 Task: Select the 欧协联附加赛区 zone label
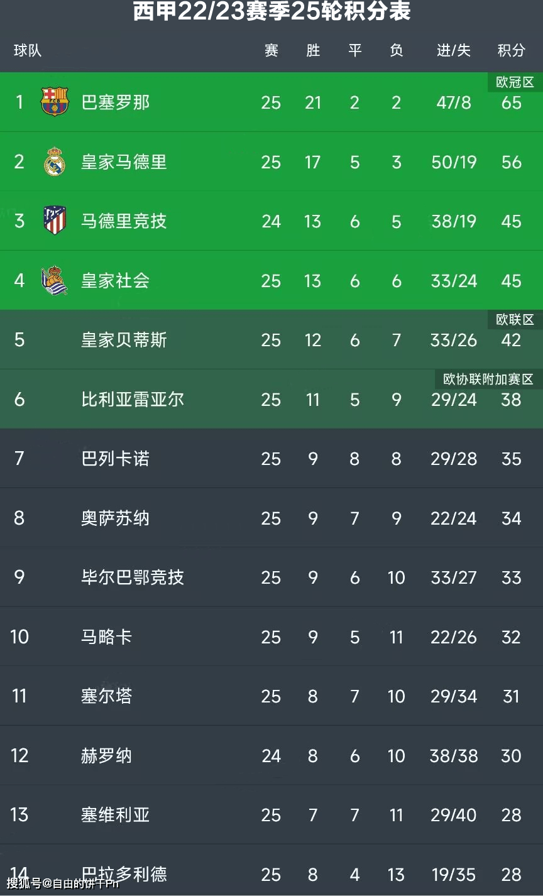click(x=488, y=379)
